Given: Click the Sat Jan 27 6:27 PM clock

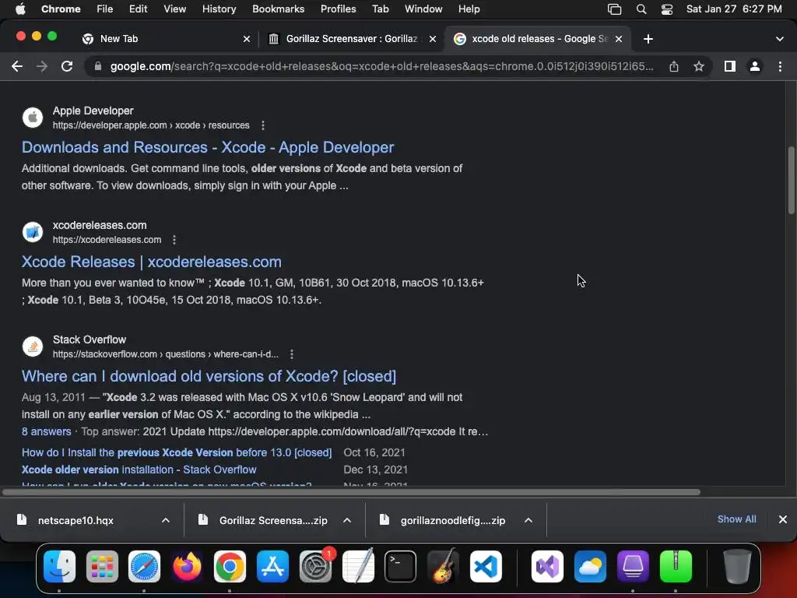Looking at the screenshot, I should click(x=734, y=9).
